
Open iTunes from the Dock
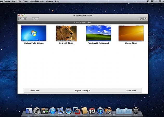click(100, 111)
